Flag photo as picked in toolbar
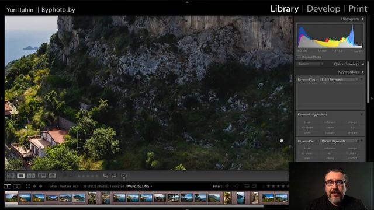Viewport: 374px width, 210px height. click(64, 176)
